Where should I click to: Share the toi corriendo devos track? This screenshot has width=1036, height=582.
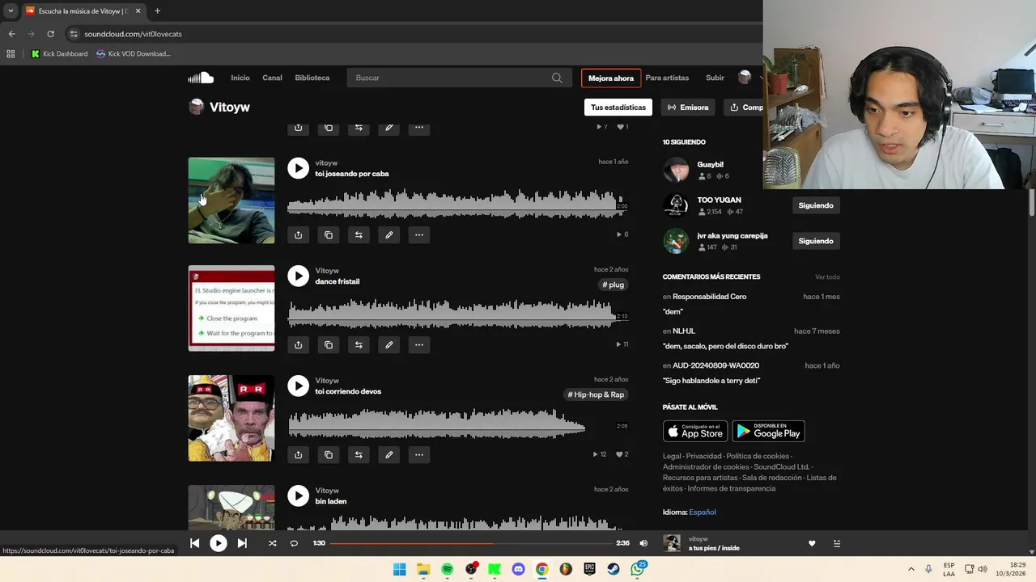tap(298, 454)
